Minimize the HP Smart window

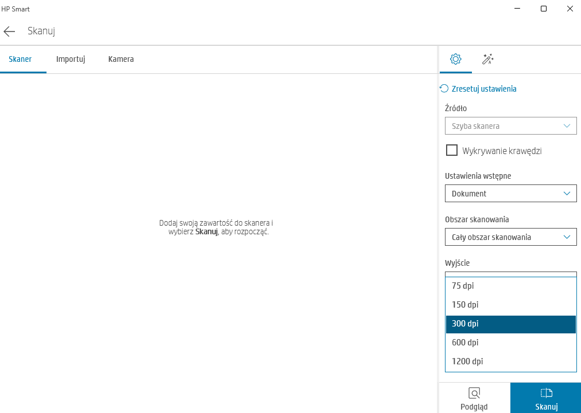click(x=517, y=9)
